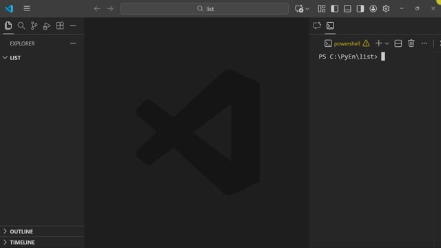
Task: Minimize the VS Code window
Action: click(401, 9)
